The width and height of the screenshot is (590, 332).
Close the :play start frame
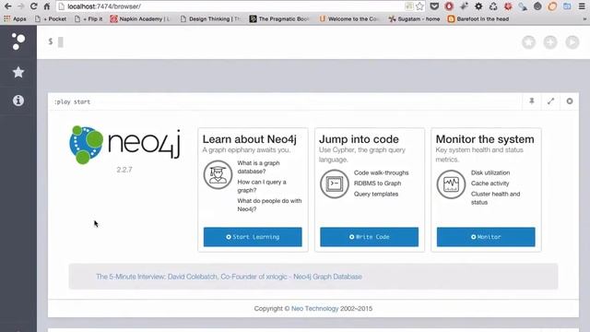[570, 101]
